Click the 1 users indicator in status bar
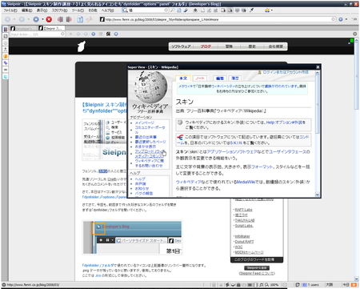Screen dimensions: 360x289 click(x=311, y=285)
